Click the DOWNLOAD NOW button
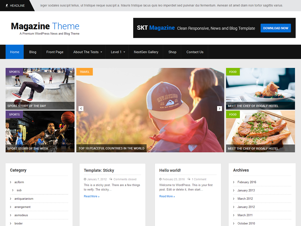 276,28
